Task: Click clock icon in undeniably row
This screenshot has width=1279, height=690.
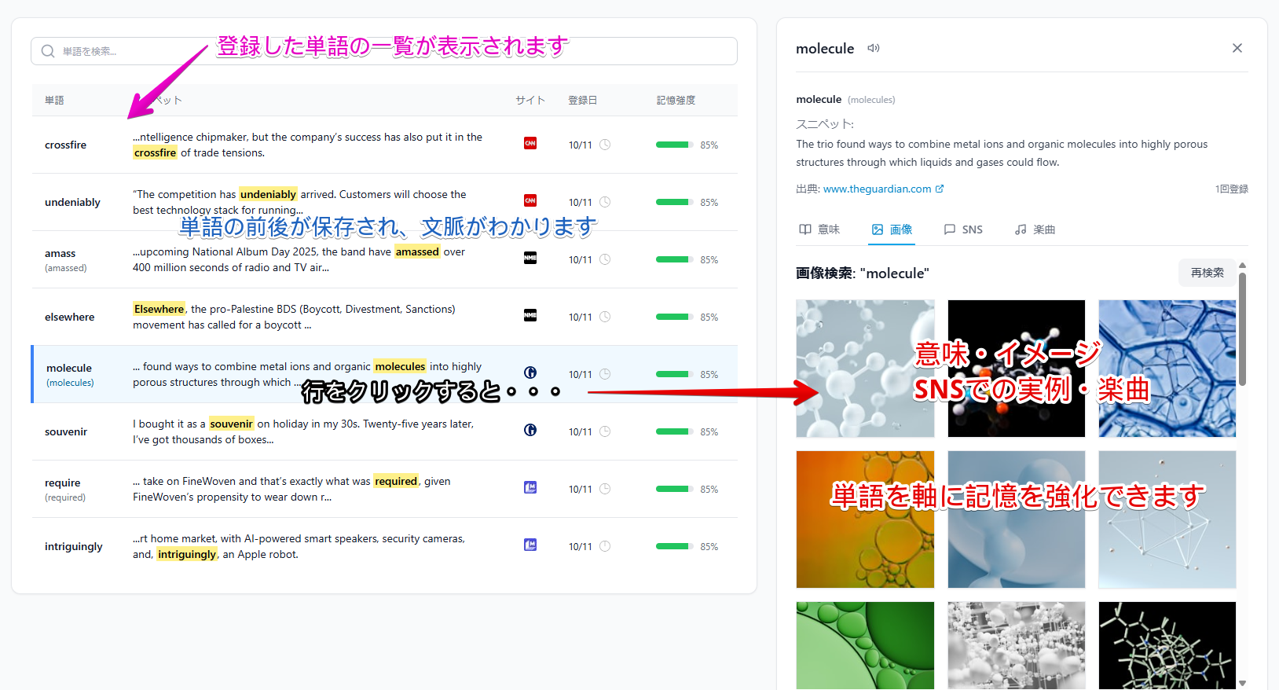Action: coord(605,202)
